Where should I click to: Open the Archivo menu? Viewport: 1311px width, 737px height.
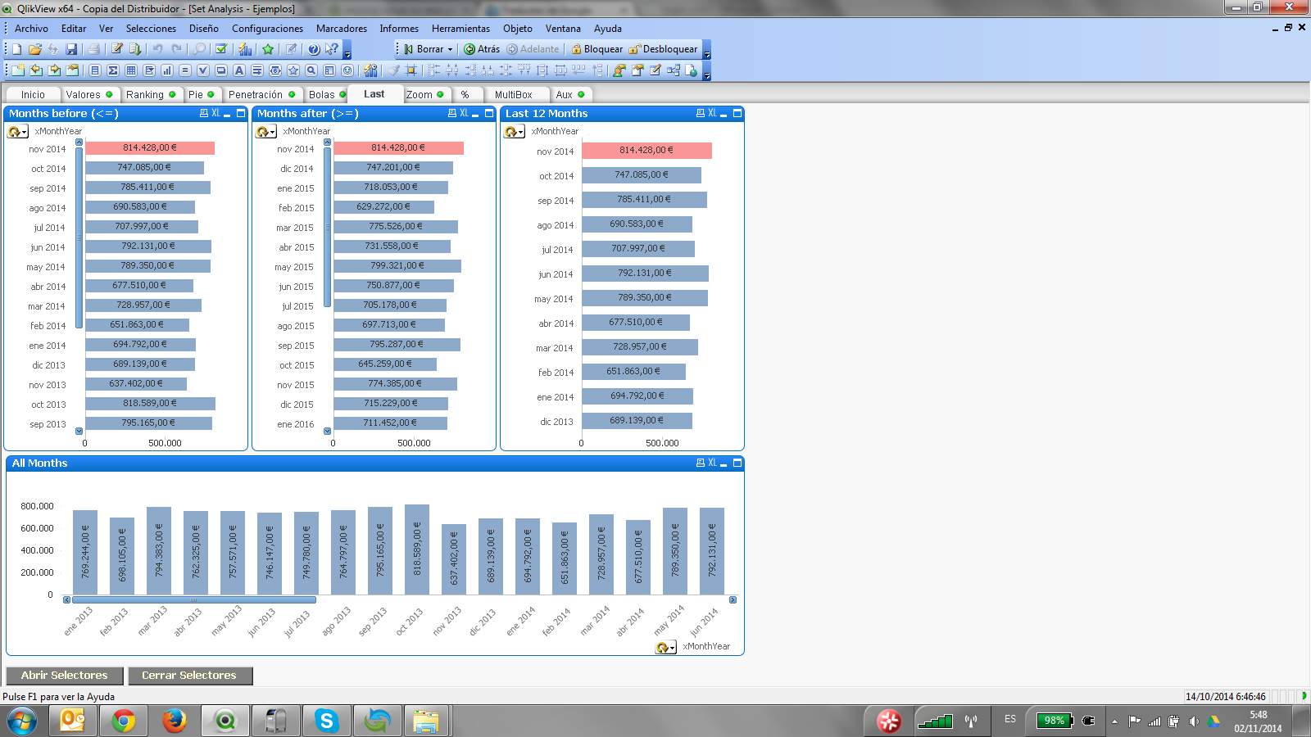31,29
